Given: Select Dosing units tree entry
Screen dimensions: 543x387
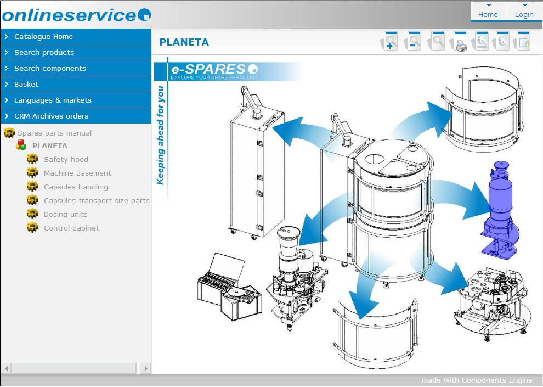Looking at the screenshot, I should [x=65, y=215].
